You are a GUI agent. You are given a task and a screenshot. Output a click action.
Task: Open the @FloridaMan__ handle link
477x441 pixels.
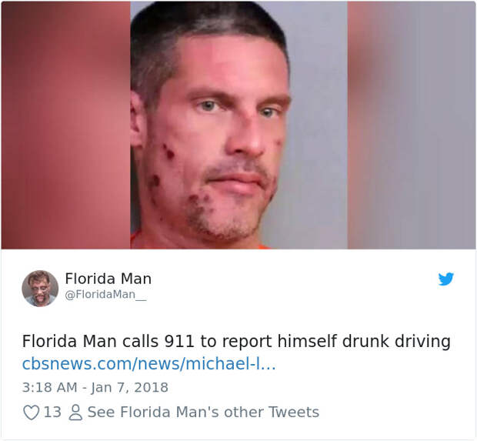point(105,294)
